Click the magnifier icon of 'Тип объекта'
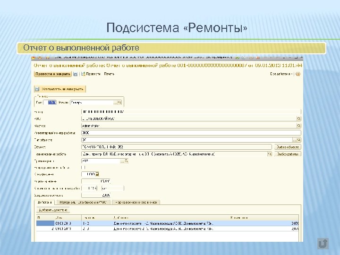 point(299,140)
